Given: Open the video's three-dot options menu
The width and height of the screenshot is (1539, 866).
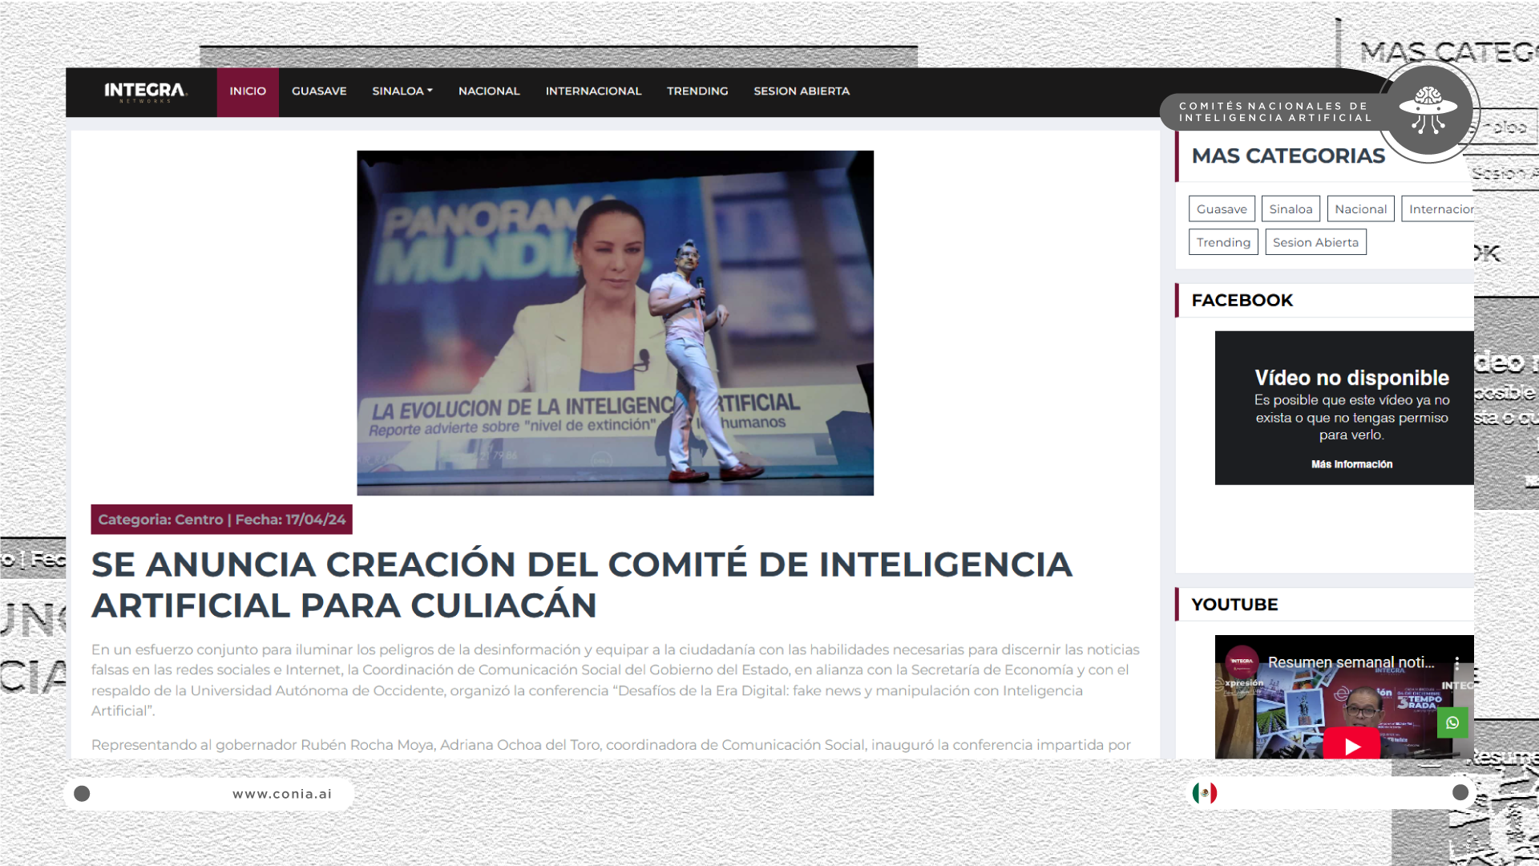Looking at the screenshot, I should (1457, 663).
